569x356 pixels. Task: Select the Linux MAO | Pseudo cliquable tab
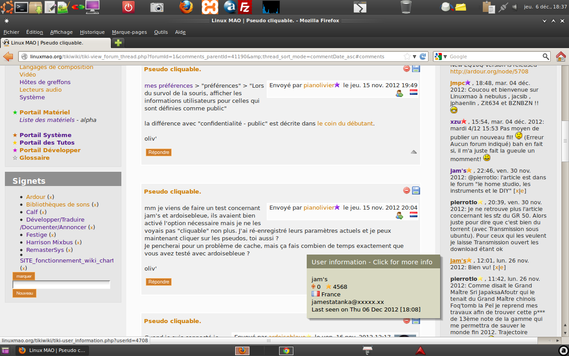pyautogui.click(x=56, y=43)
